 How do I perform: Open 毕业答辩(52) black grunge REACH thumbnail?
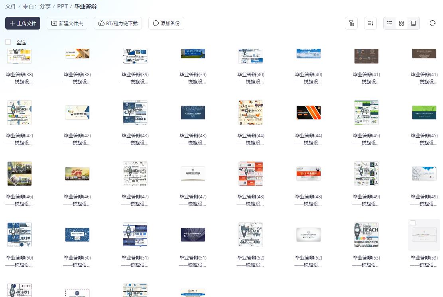coord(250,235)
